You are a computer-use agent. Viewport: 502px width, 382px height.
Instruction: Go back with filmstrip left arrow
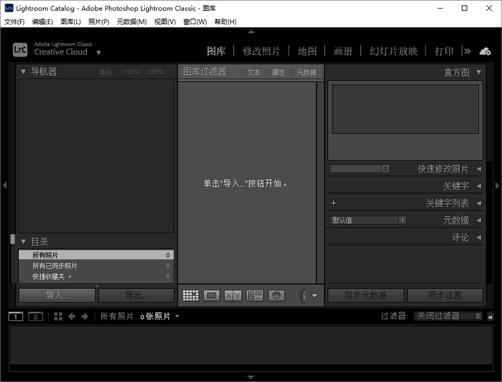point(72,316)
